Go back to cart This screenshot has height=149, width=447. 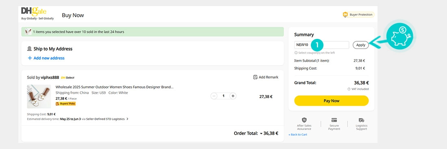point(298,134)
